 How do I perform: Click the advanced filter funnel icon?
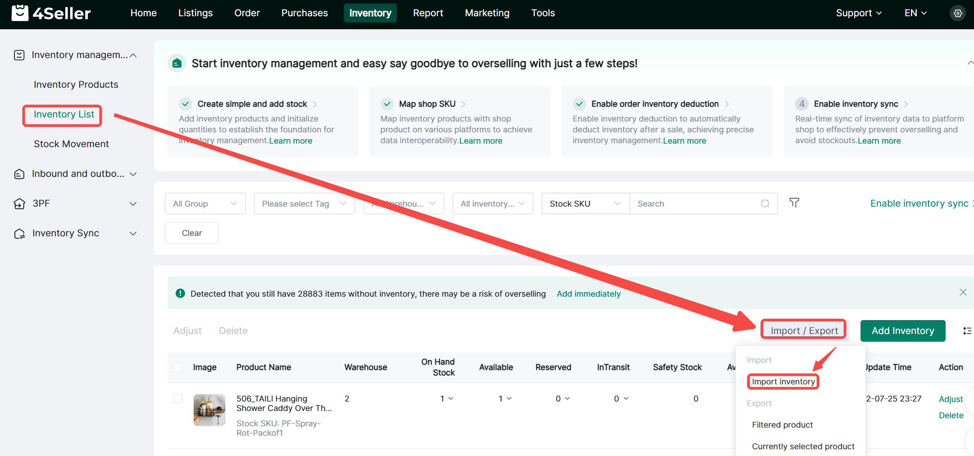pos(794,203)
